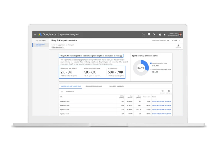
Task: Open the iOS and Android platform dropdown
Action: click(x=58, y=47)
